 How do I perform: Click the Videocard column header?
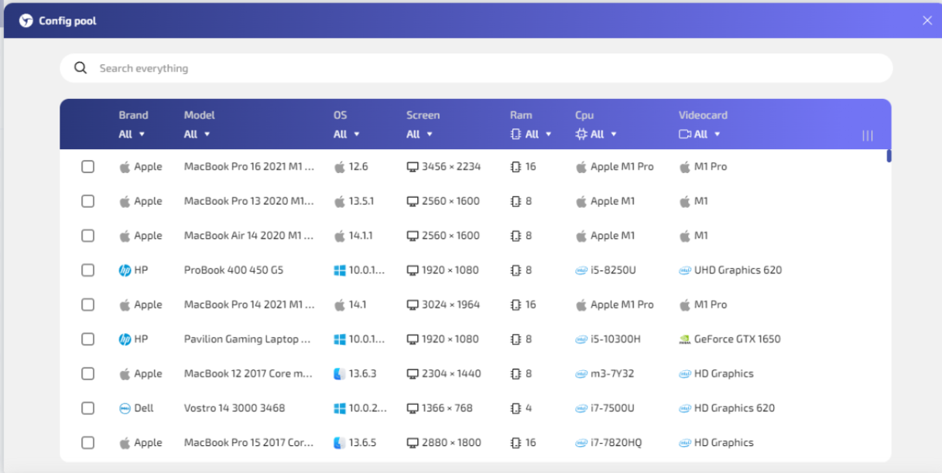703,115
